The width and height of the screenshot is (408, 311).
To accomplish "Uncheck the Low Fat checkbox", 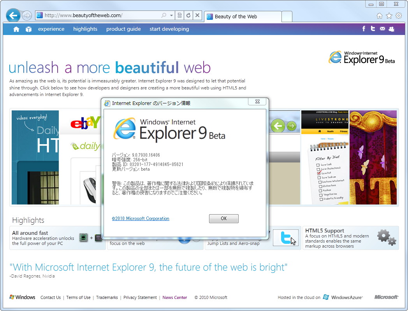I will (318, 173).
